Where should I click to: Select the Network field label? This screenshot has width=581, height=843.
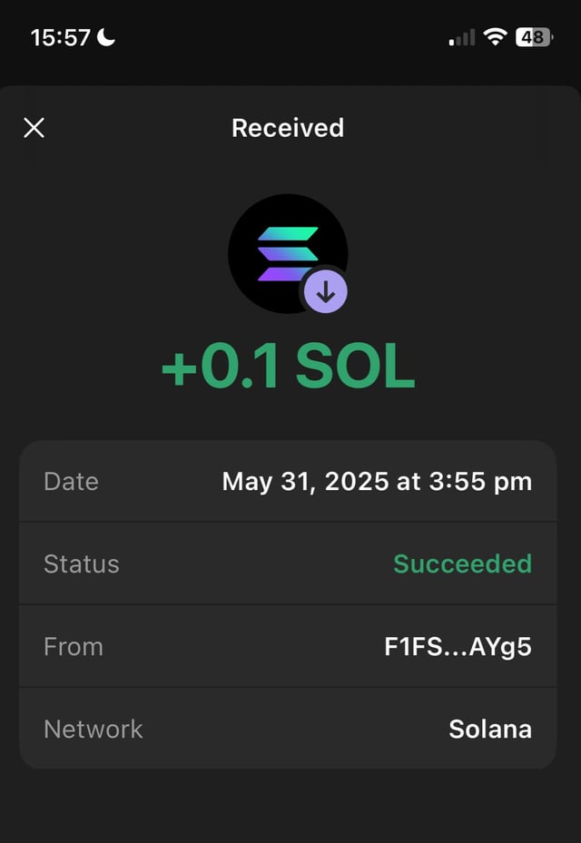[94, 729]
